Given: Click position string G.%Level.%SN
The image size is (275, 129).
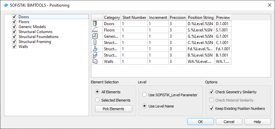Looking at the screenshot, I should point(201,36).
